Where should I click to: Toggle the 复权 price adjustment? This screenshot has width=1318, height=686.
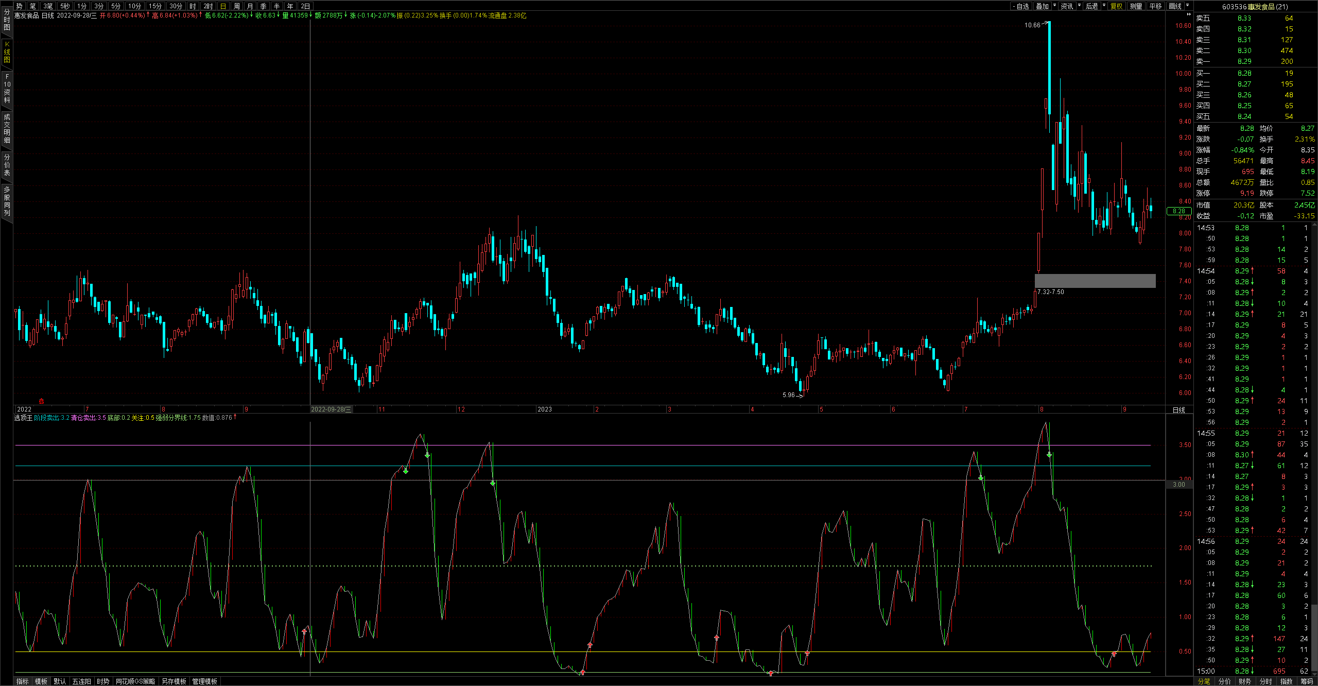pos(1116,6)
